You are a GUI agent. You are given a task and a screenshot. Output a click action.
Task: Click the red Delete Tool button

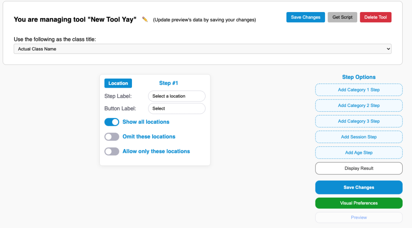pyautogui.click(x=375, y=17)
